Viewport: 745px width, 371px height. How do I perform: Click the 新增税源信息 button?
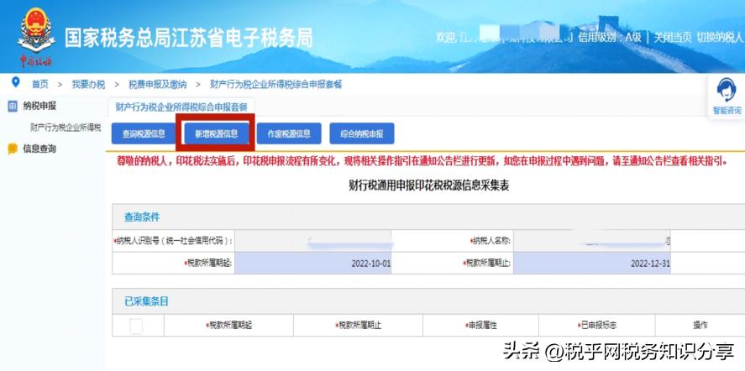216,133
